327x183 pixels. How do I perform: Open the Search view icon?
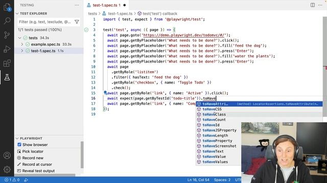(7, 21)
